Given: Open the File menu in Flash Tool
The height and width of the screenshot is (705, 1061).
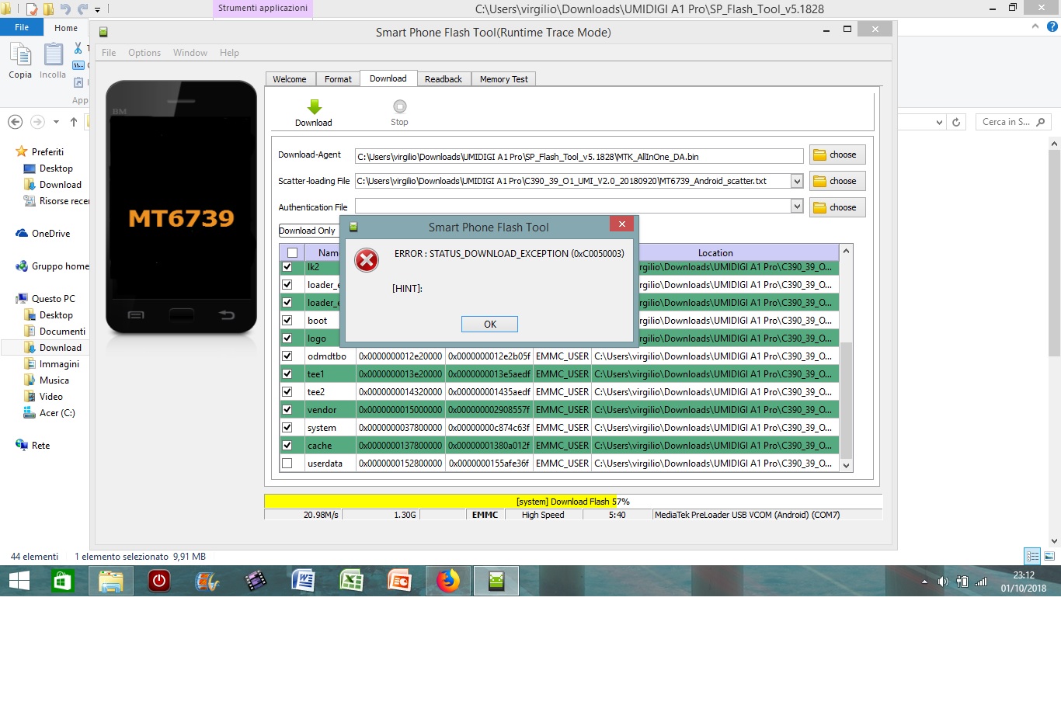Looking at the screenshot, I should (x=109, y=53).
